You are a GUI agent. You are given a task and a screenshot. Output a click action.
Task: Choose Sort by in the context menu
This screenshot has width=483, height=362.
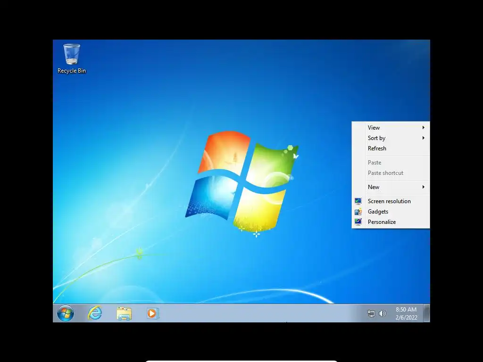click(391, 138)
